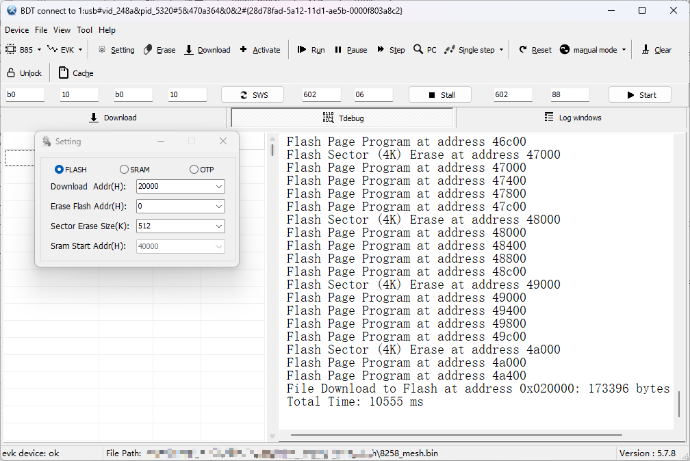Reset the device with Reset icon
The height and width of the screenshot is (461, 690).
pos(523,50)
